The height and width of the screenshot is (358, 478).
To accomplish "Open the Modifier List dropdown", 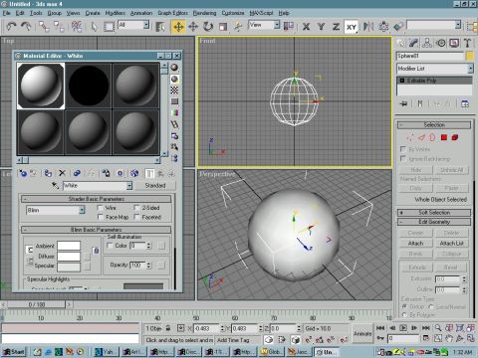I will 470,69.
